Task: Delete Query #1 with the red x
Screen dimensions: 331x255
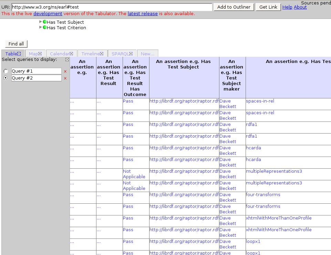Action: coord(65,72)
